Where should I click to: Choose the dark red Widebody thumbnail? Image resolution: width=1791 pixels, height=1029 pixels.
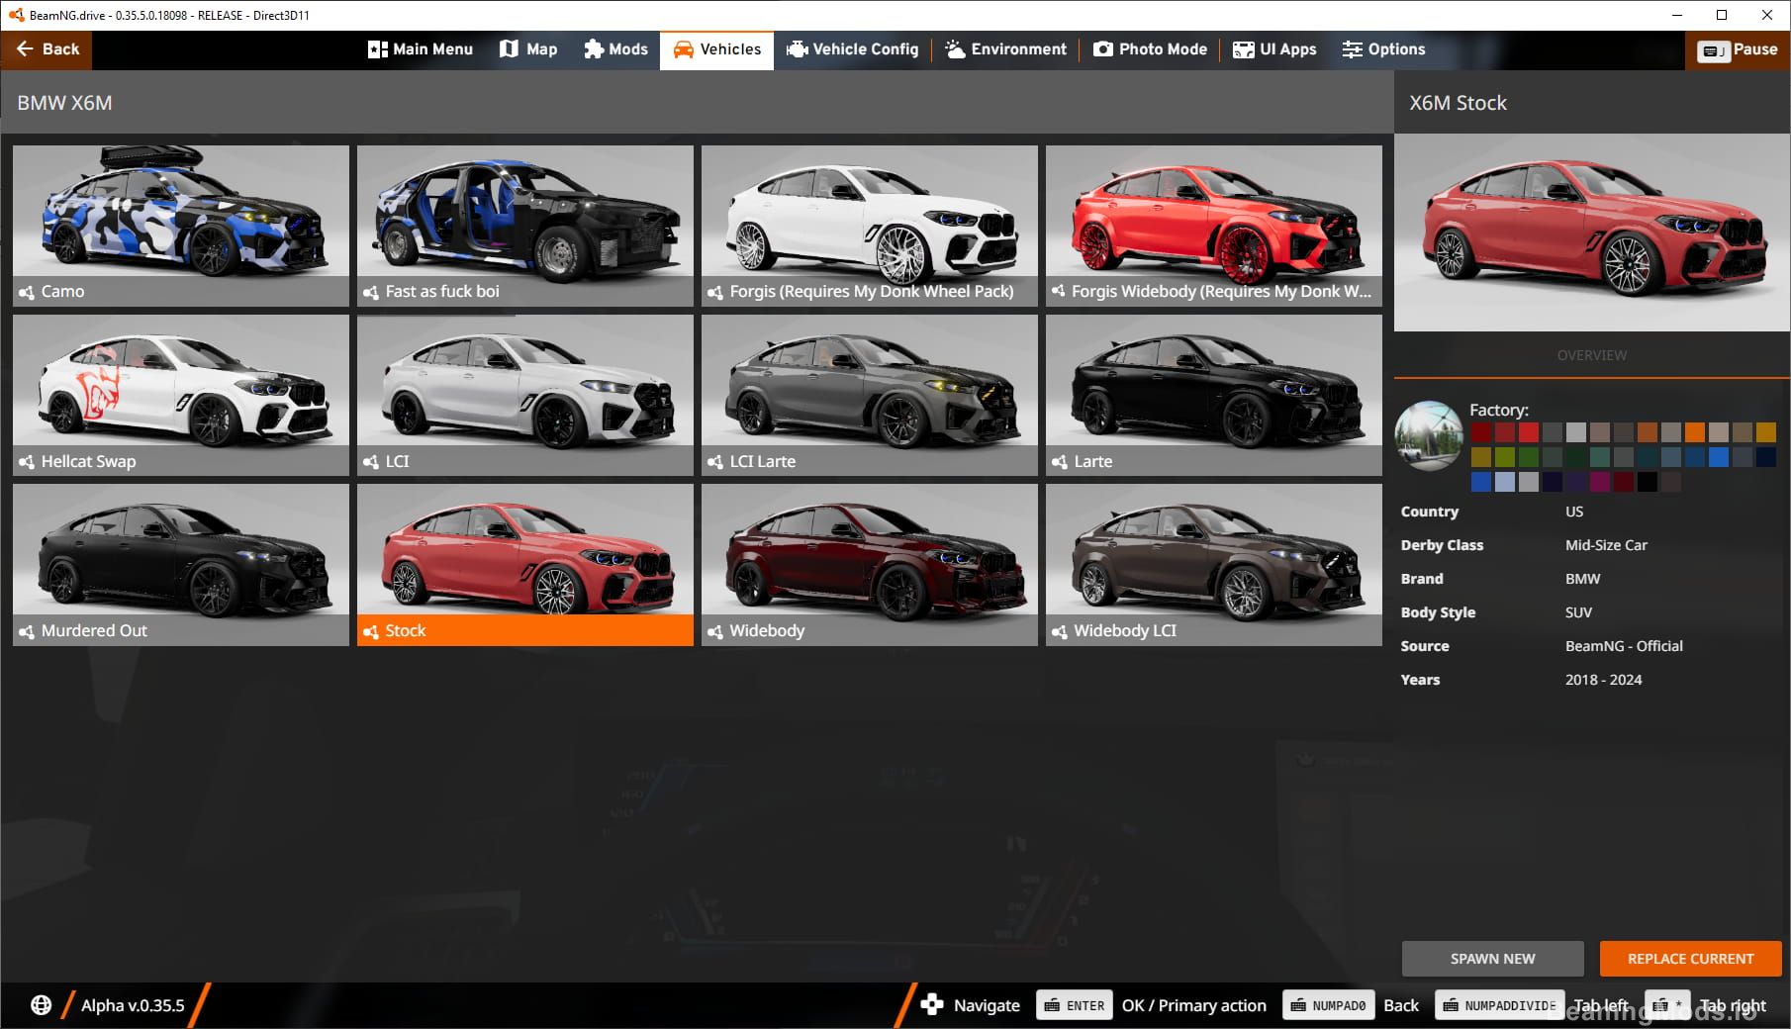(x=870, y=564)
